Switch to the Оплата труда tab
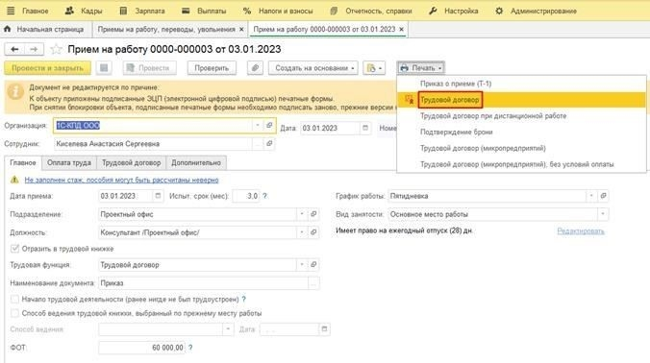The width and height of the screenshot is (650, 363). click(69, 162)
